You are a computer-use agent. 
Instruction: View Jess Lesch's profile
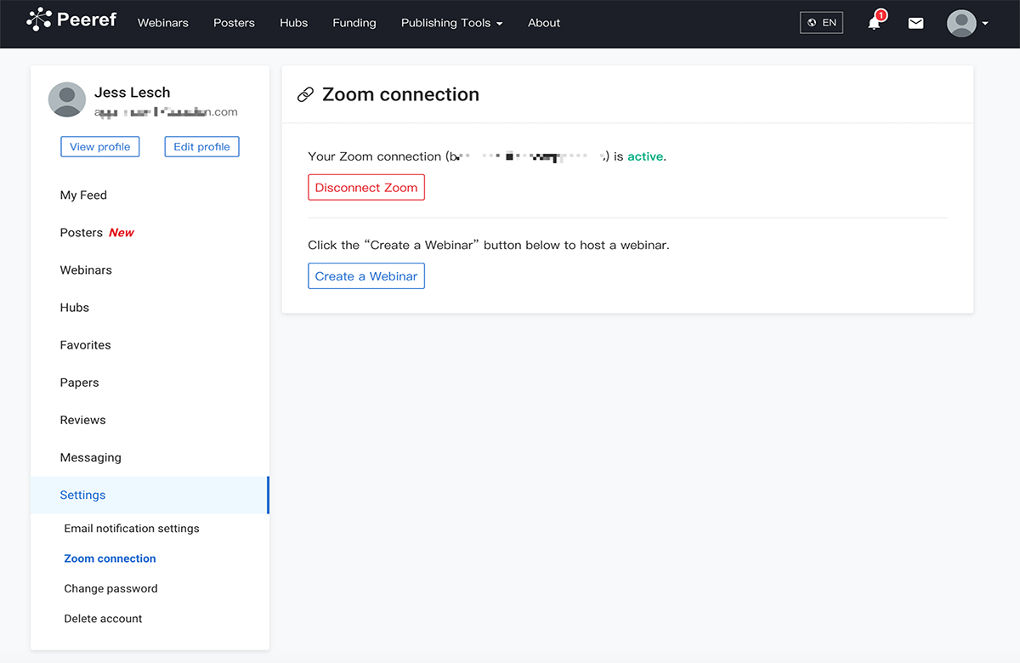[x=99, y=146]
